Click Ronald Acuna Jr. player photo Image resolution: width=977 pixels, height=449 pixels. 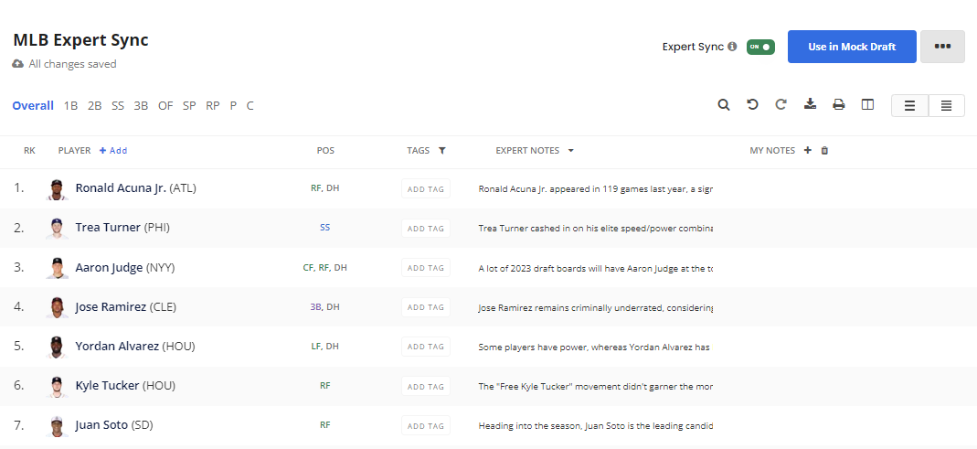coord(58,189)
